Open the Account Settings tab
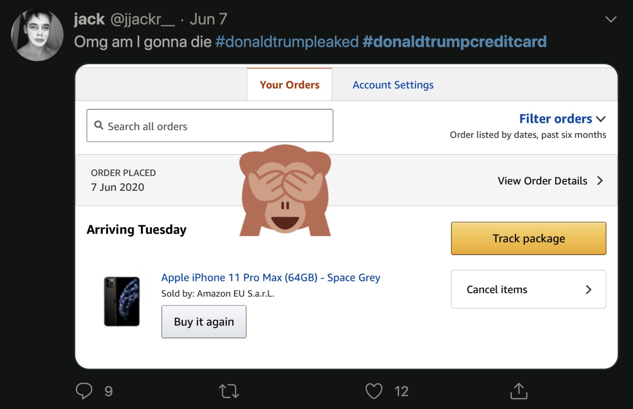This screenshot has height=409, width=633. pos(393,85)
